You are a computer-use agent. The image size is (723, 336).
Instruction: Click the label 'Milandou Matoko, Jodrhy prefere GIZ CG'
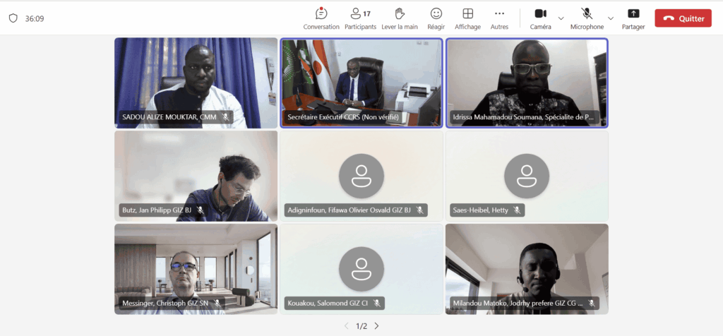[518, 304]
